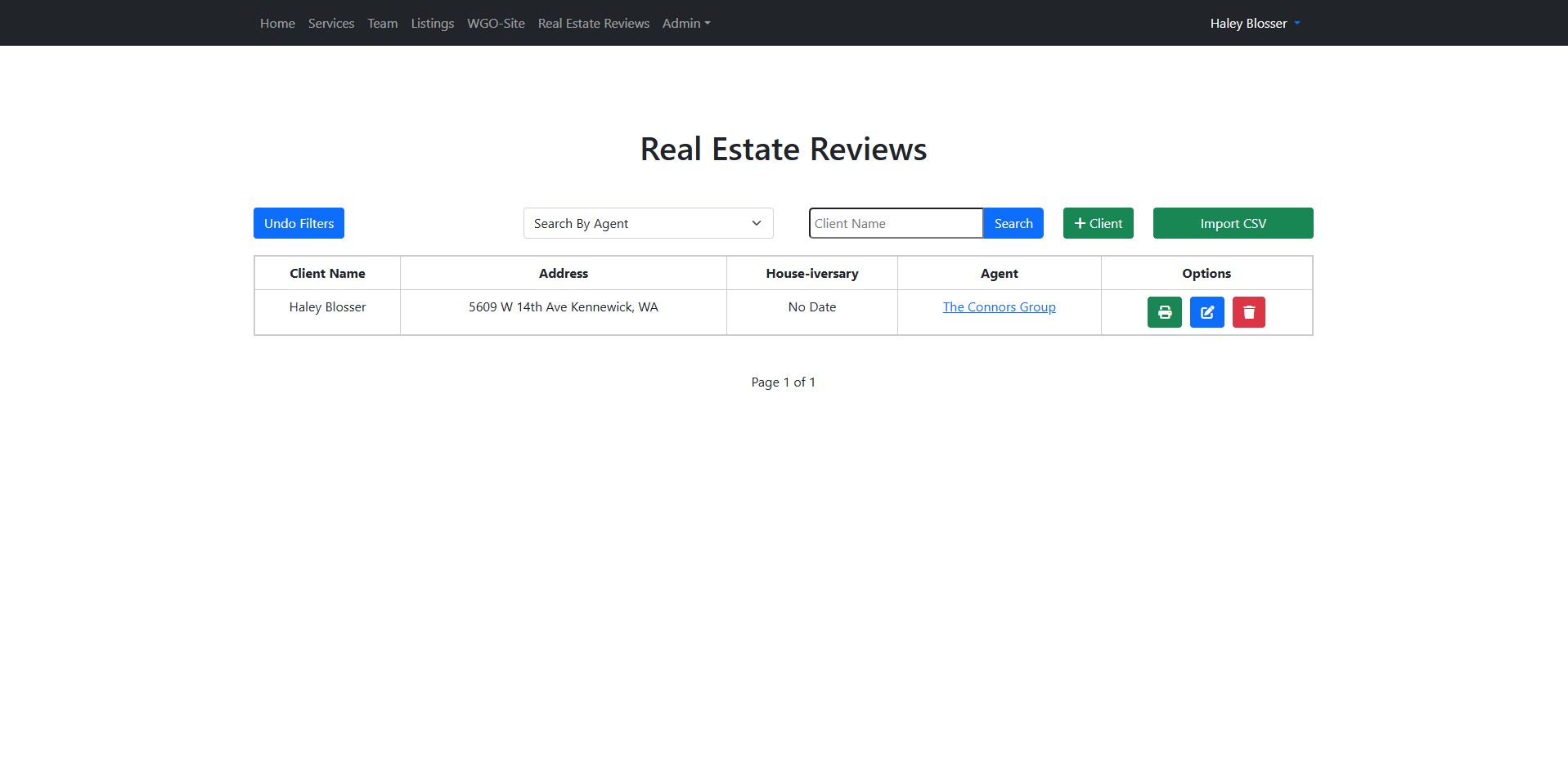Viewport: 1568px width, 778px height.
Task: Click the Import CSV button
Action: click(x=1233, y=223)
